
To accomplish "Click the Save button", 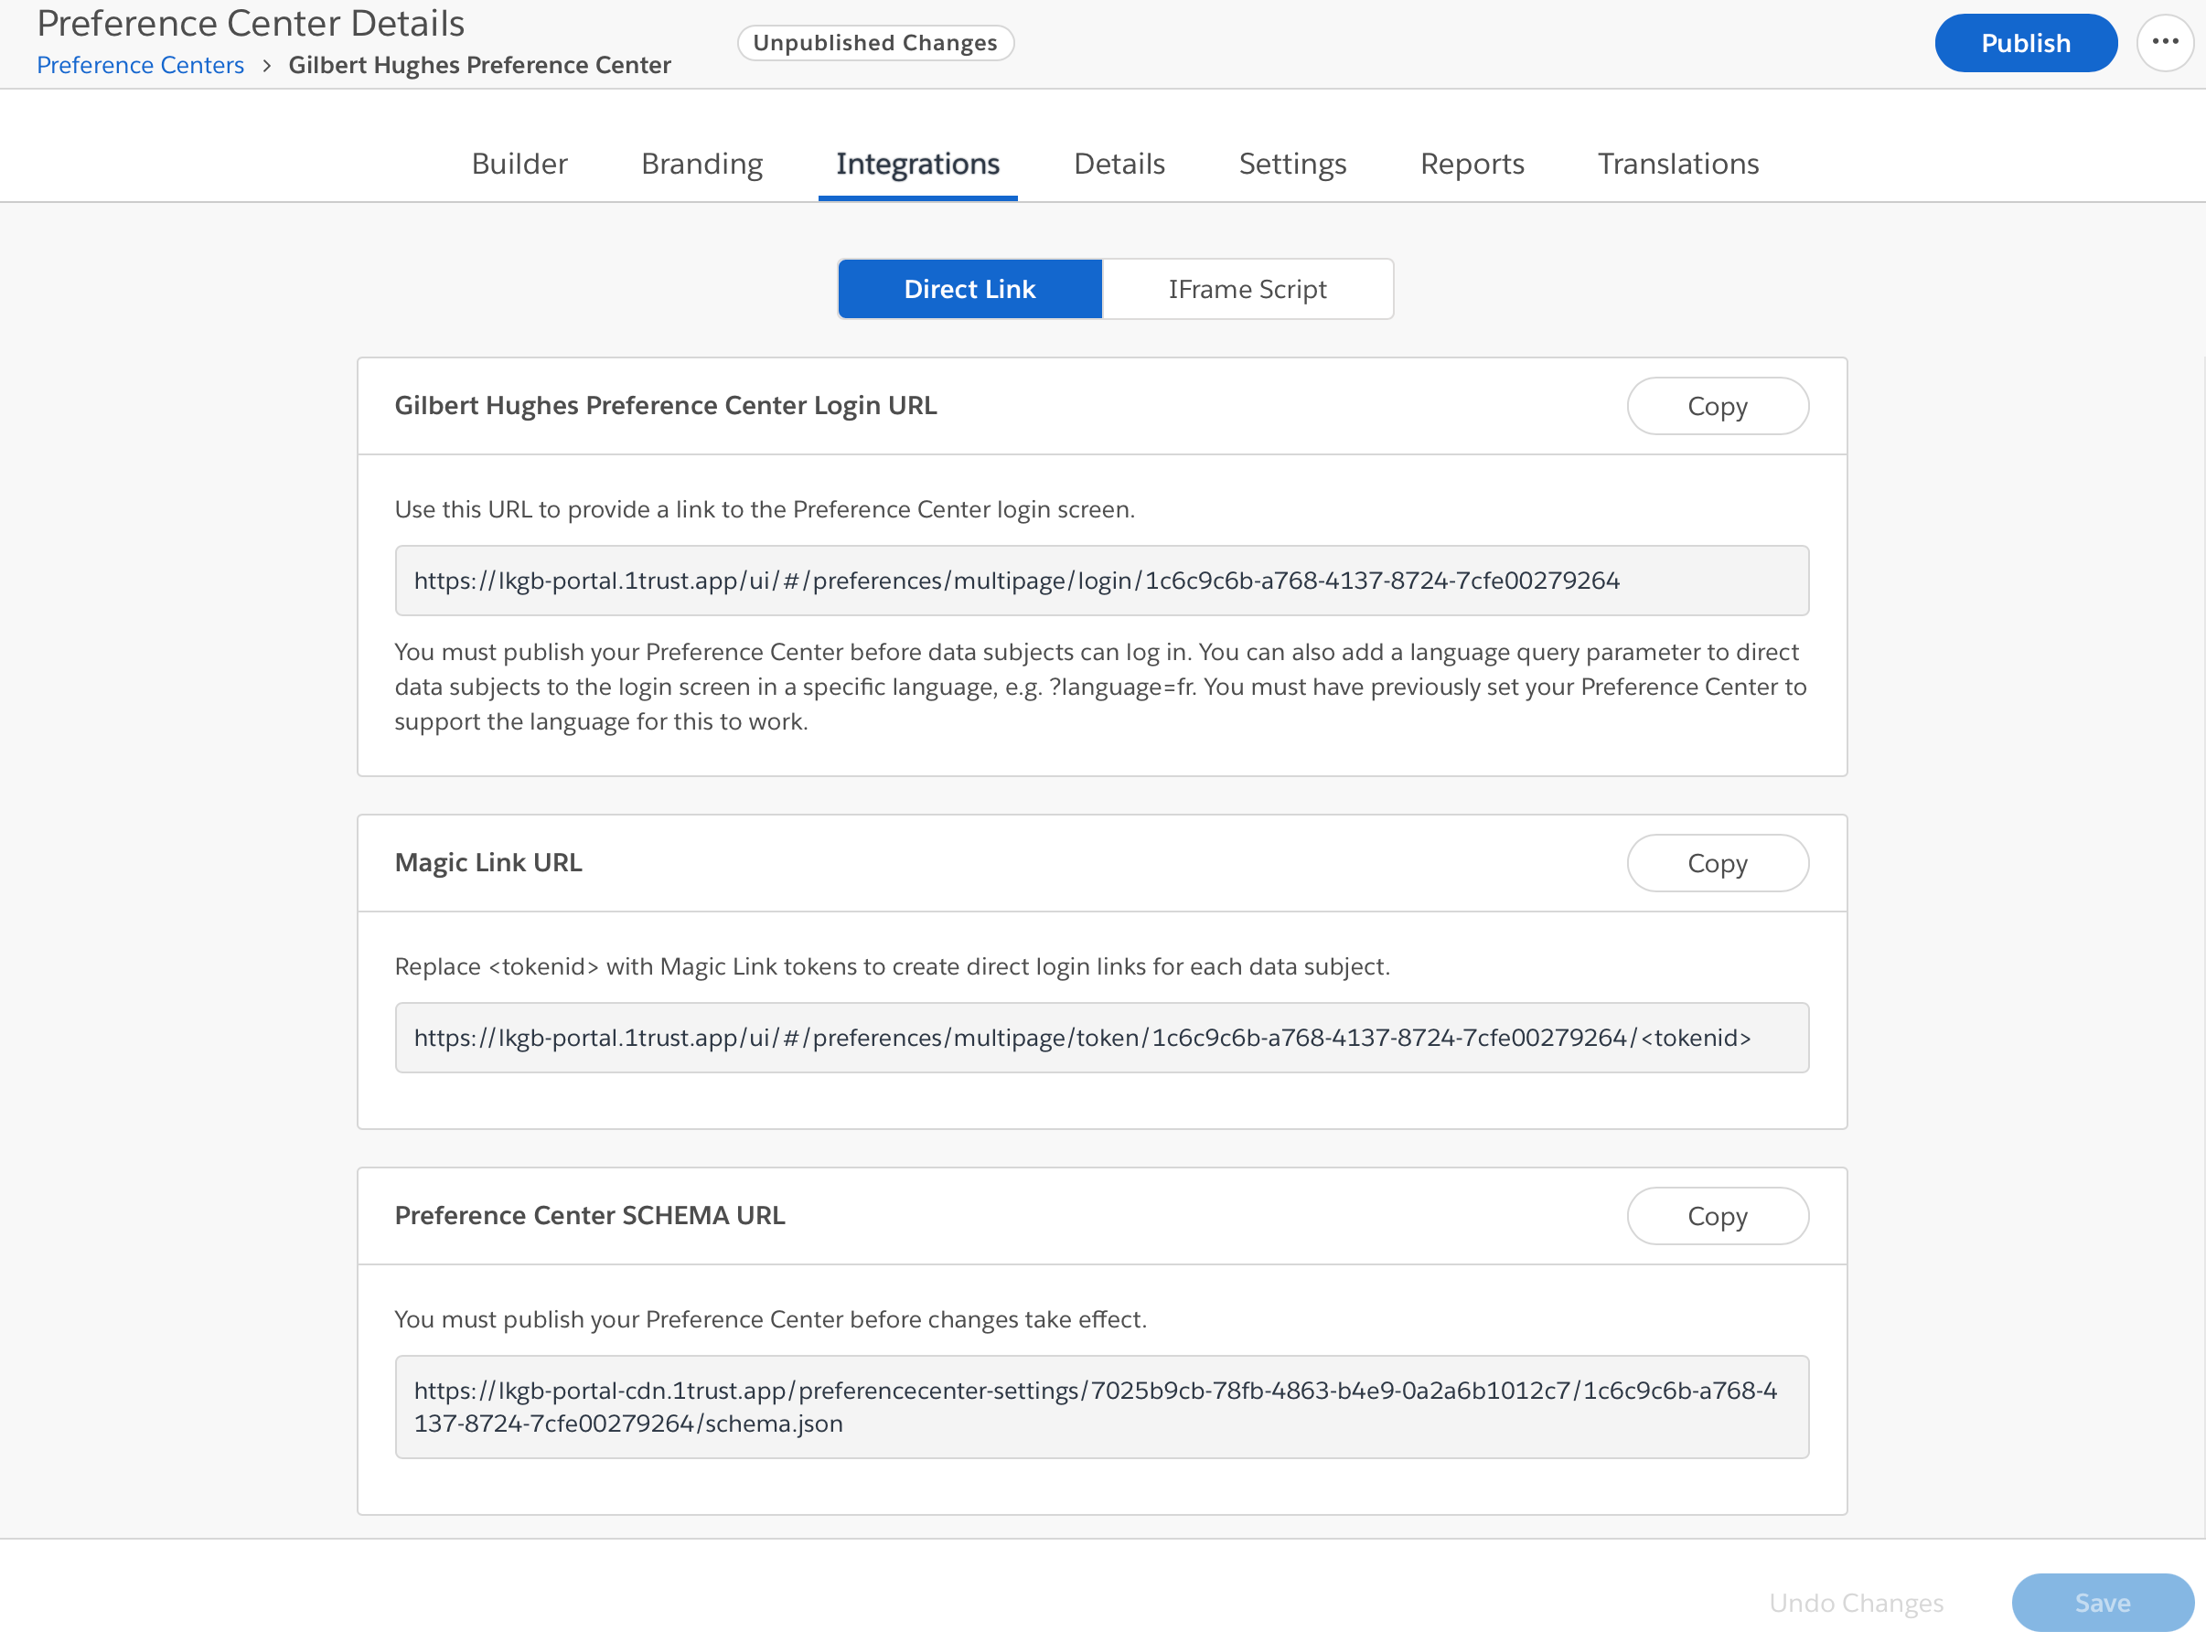I will tap(2103, 1603).
